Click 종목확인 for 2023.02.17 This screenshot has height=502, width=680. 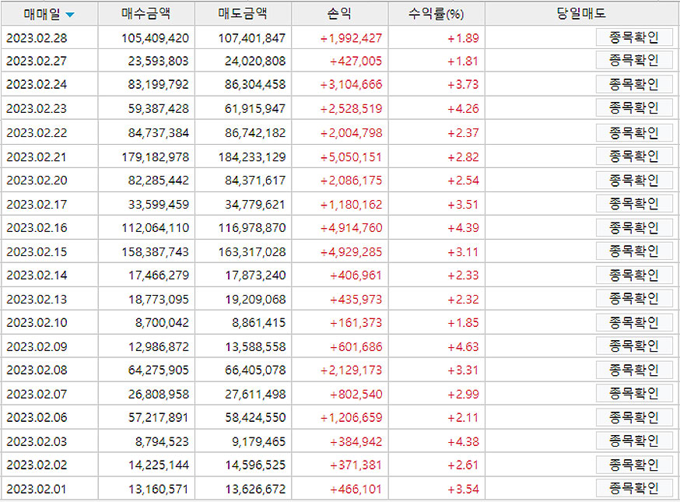point(634,203)
